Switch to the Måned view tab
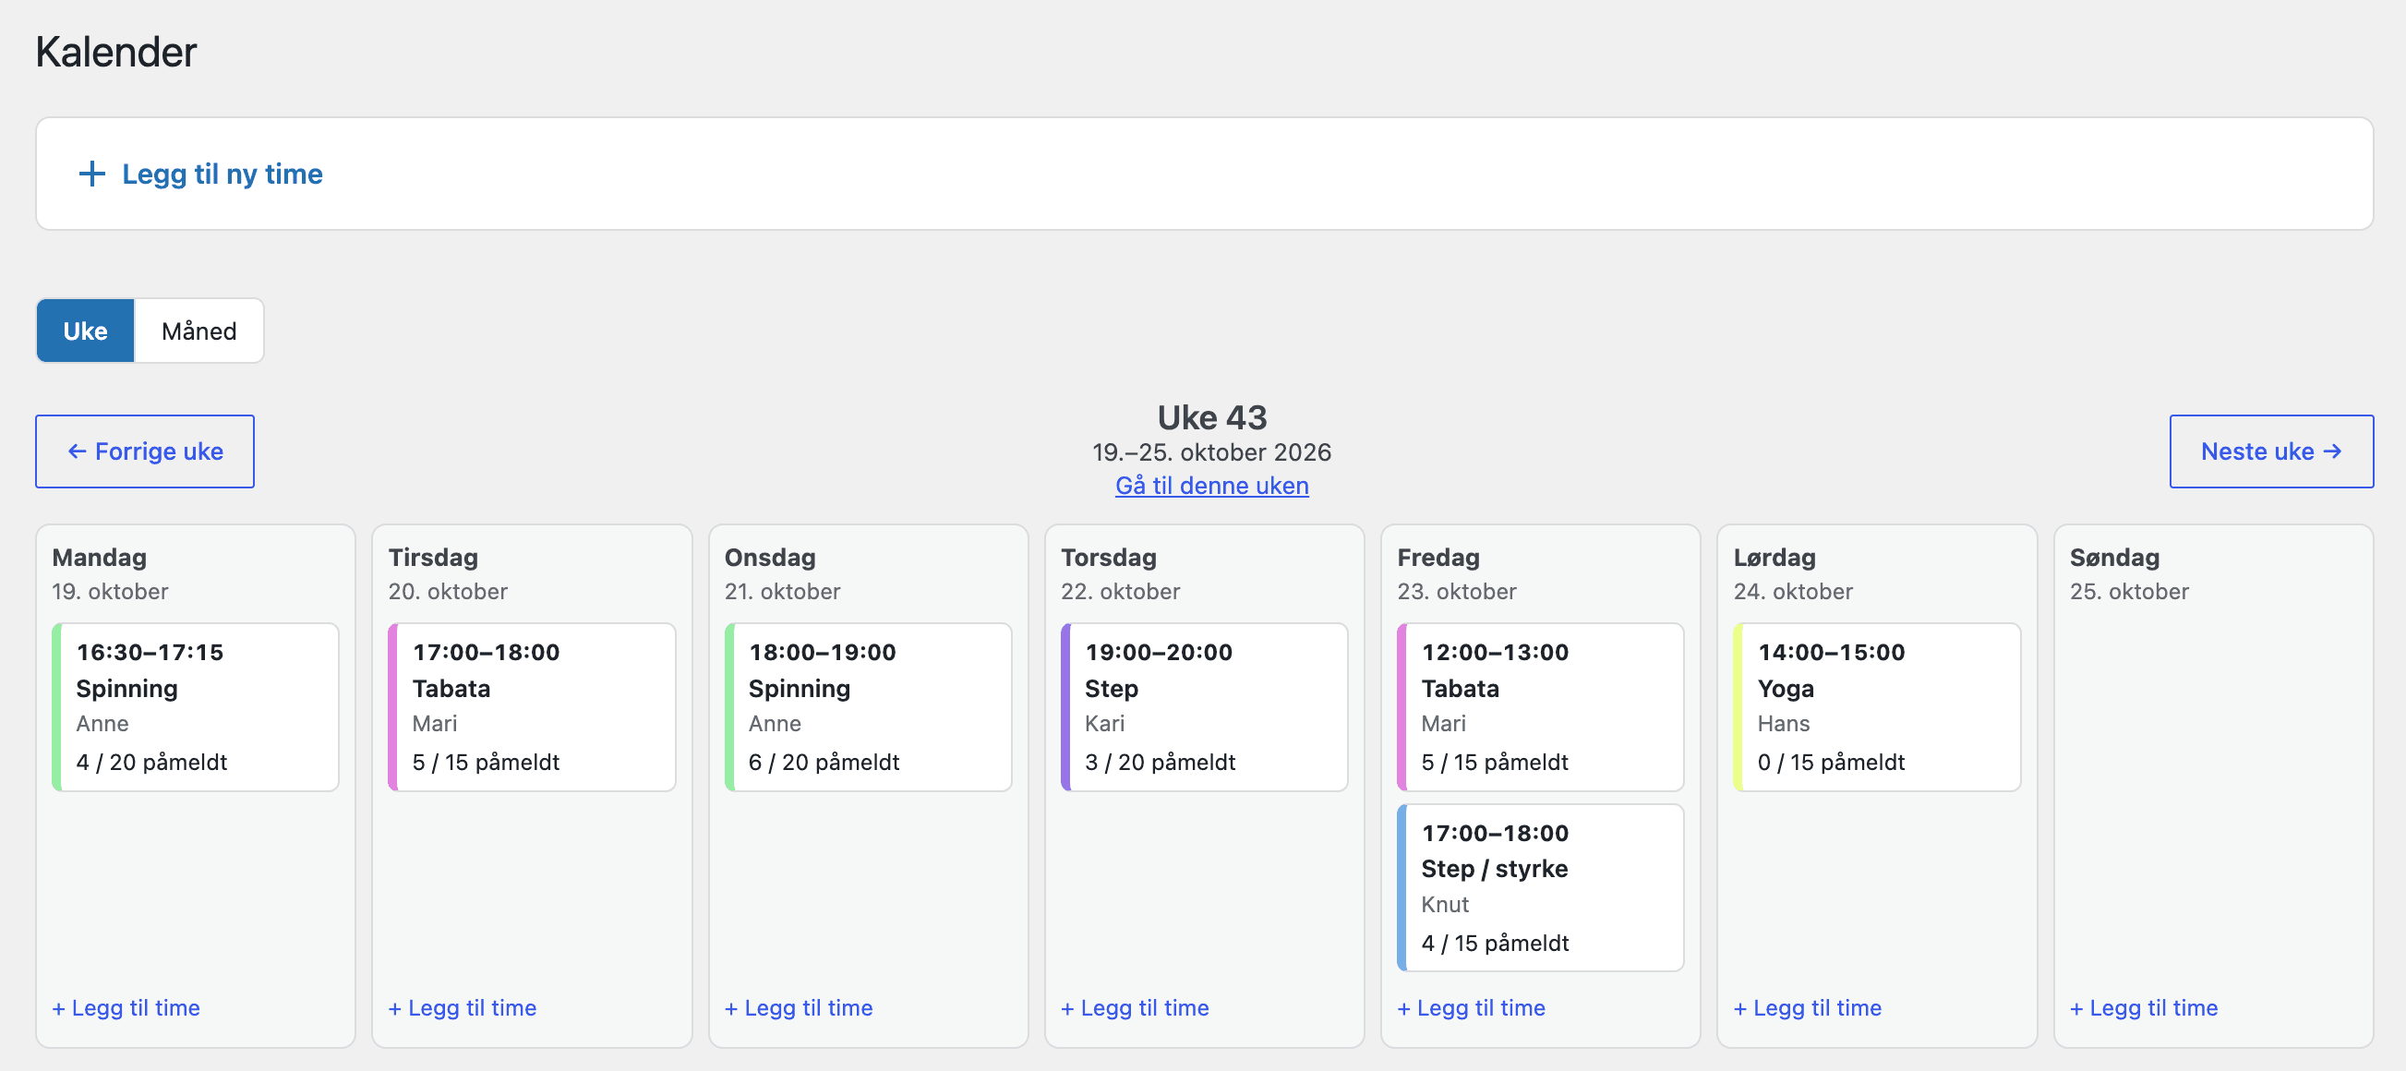 pos(198,331)
